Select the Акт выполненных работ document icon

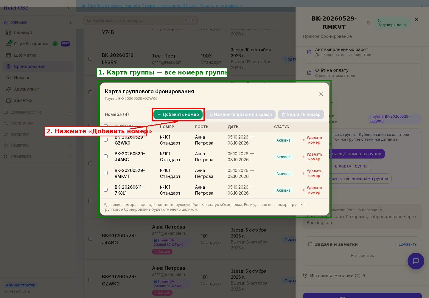coord(309,52)
